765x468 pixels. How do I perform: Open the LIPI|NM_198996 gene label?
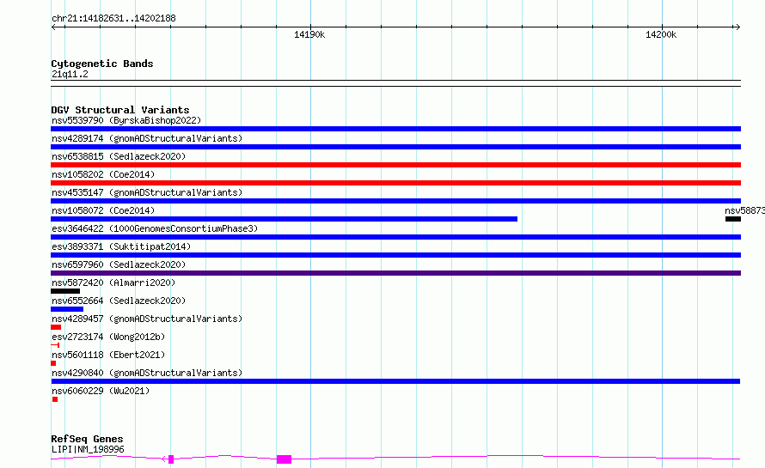pos(88,449)
